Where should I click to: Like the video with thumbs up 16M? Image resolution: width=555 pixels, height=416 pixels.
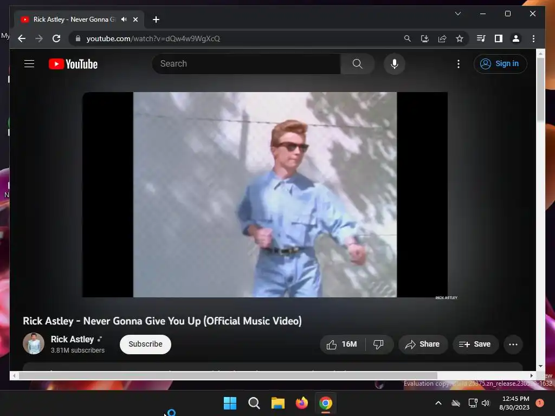(342, 344)
